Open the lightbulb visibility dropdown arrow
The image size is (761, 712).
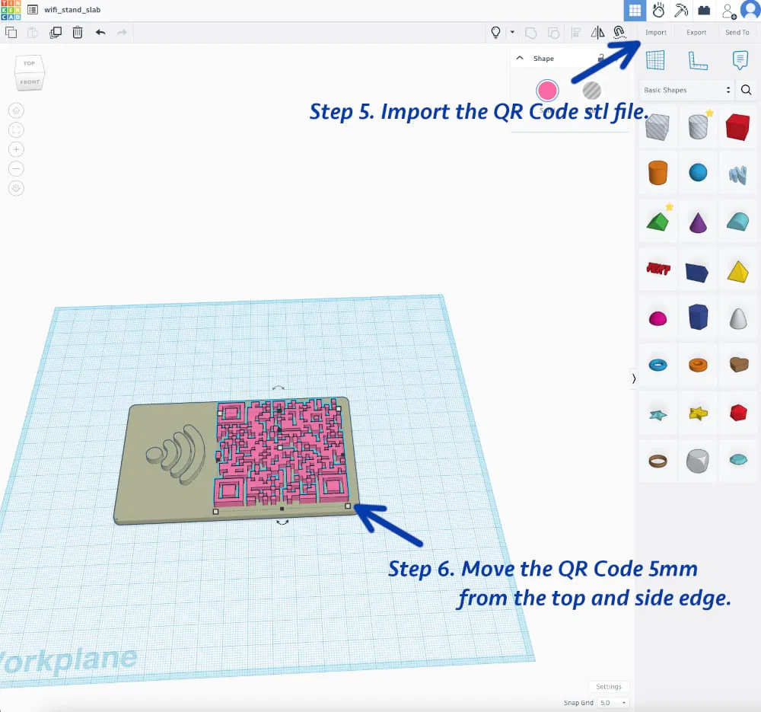(512, 33)
